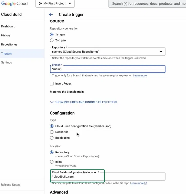Click the external link icon after Learn more
This screenshot has width=186, height=194.
(x=145, y=183)
